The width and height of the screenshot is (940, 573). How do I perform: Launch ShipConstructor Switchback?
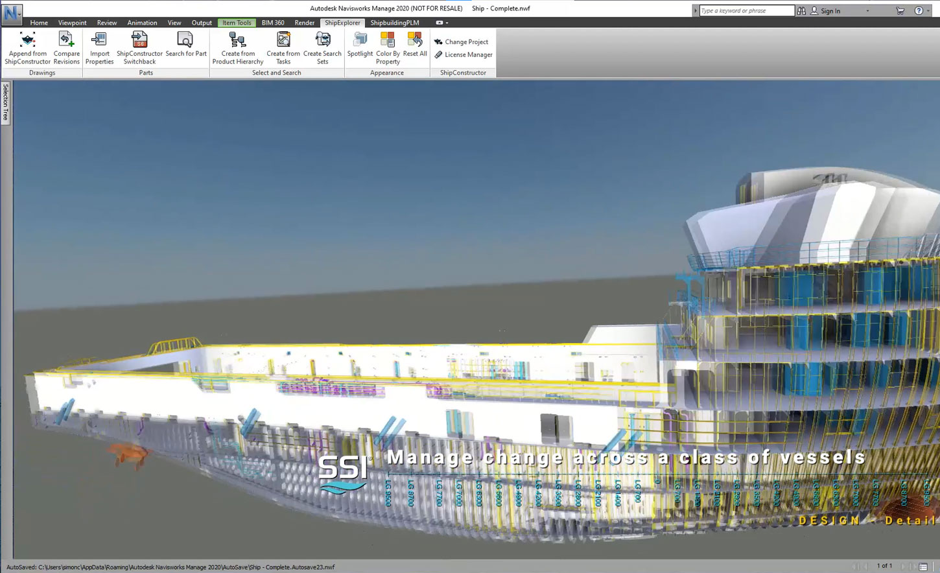pyautogui.click(x=139, y=41)
